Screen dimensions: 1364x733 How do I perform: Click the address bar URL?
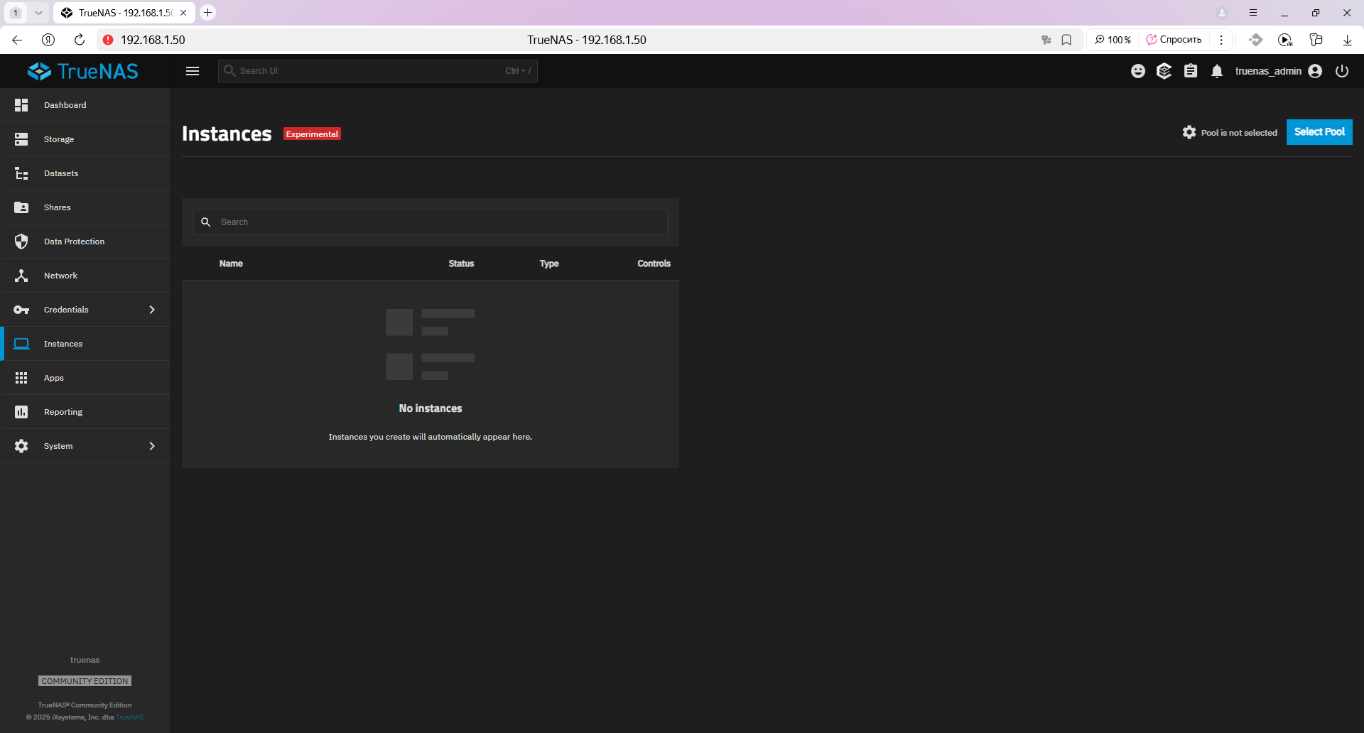pyautogui.click(x=153, y=40)
